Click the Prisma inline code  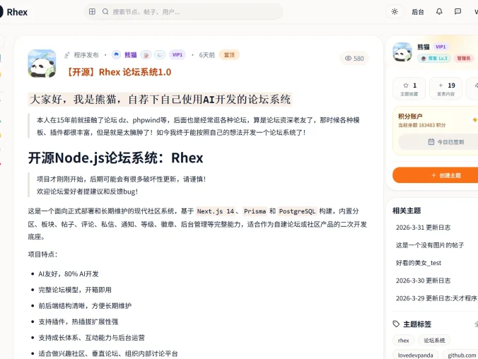255,211
